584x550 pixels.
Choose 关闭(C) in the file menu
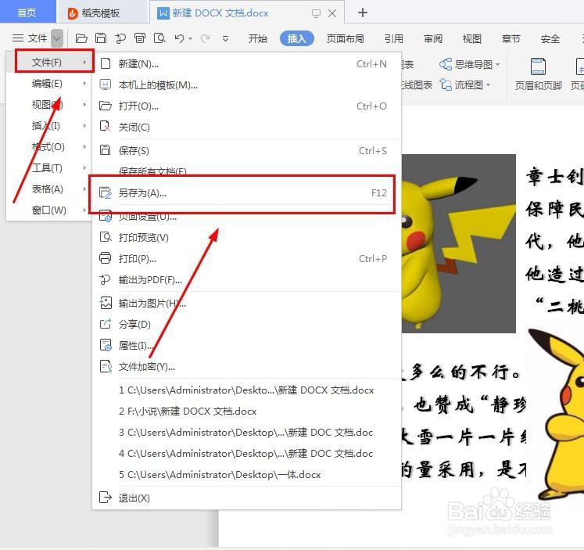245,127
